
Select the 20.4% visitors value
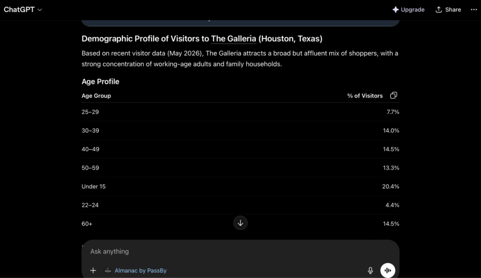click(391, 186)
